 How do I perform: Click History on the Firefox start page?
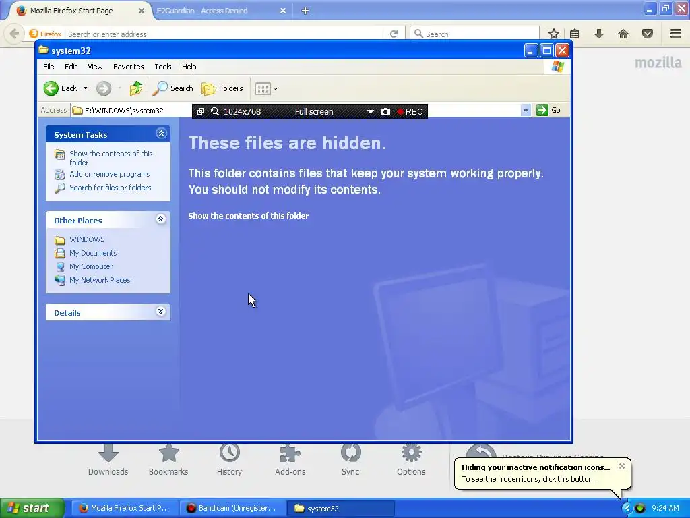tap(229, 460)
